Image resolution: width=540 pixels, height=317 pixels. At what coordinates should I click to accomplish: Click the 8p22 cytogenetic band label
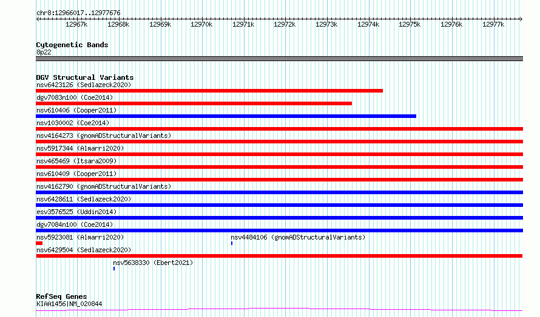44,52
